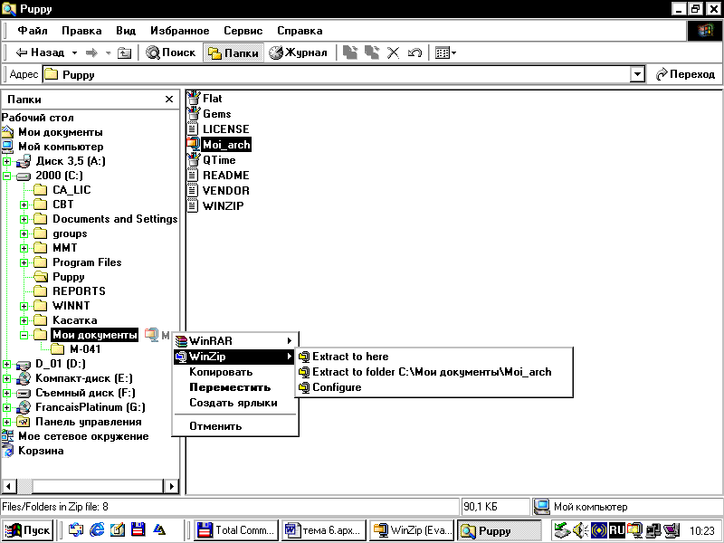Expand the Диск 3,5 (A:) node
Image resolution: width=724 pixels, height=543 pixels.
tap(7, 162)
